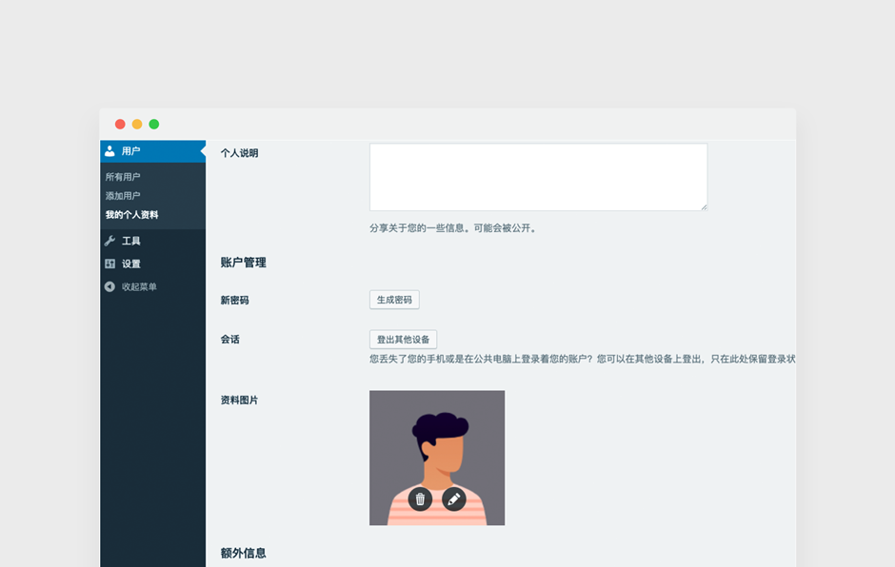Select 我的个人资料 submenu item

click(131, 215)
